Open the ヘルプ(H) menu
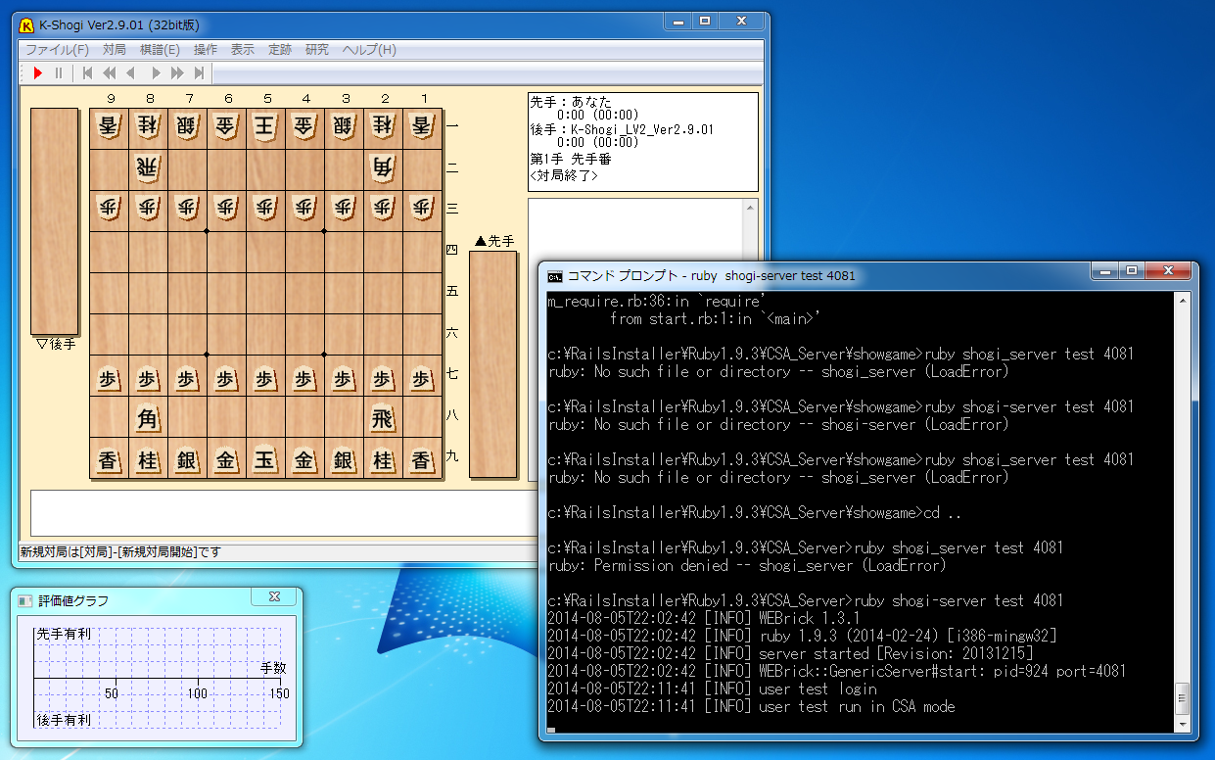 pos(368,49)
